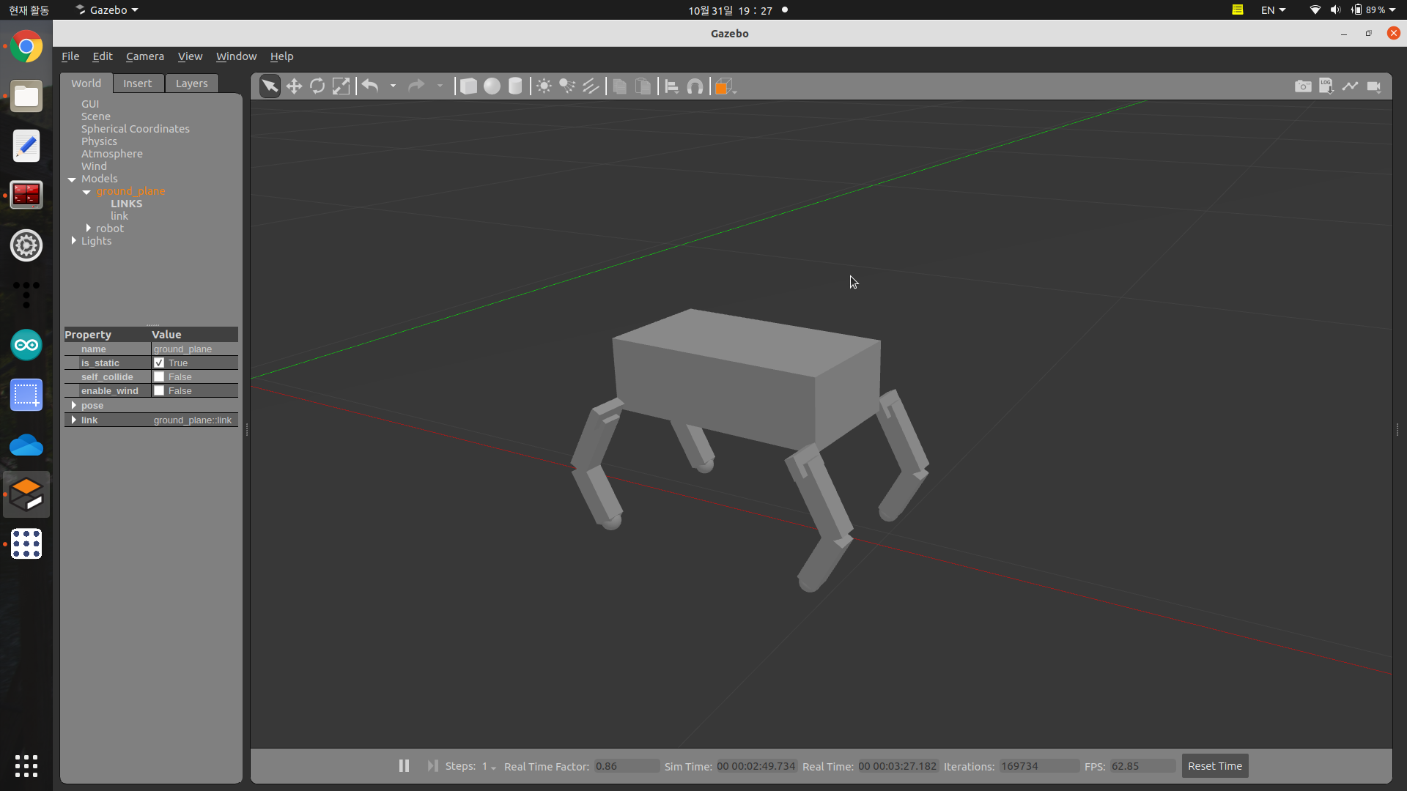Open the EN input language menu
This screenshot has width=1407, height=791.
point(1273,10)
